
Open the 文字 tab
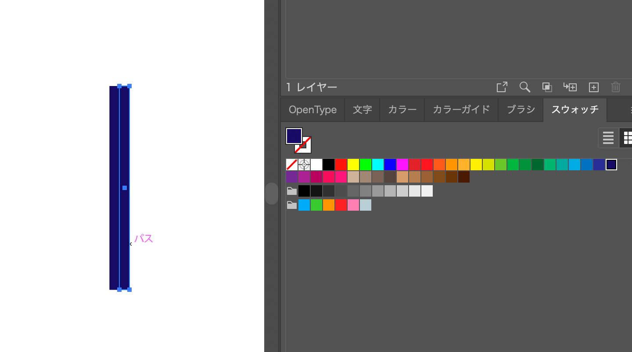(362, 110)
